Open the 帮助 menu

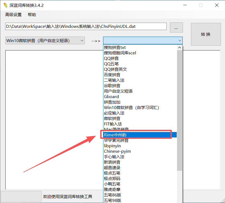[32, 15]
